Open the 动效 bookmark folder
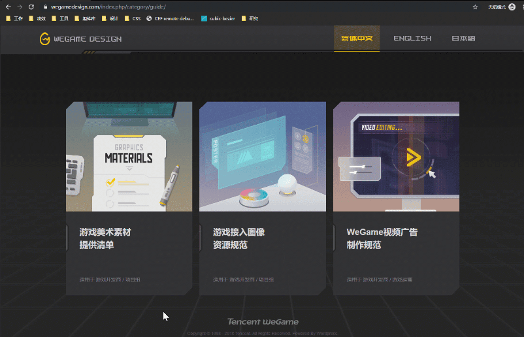524x337 pixels. coord(37,18)
